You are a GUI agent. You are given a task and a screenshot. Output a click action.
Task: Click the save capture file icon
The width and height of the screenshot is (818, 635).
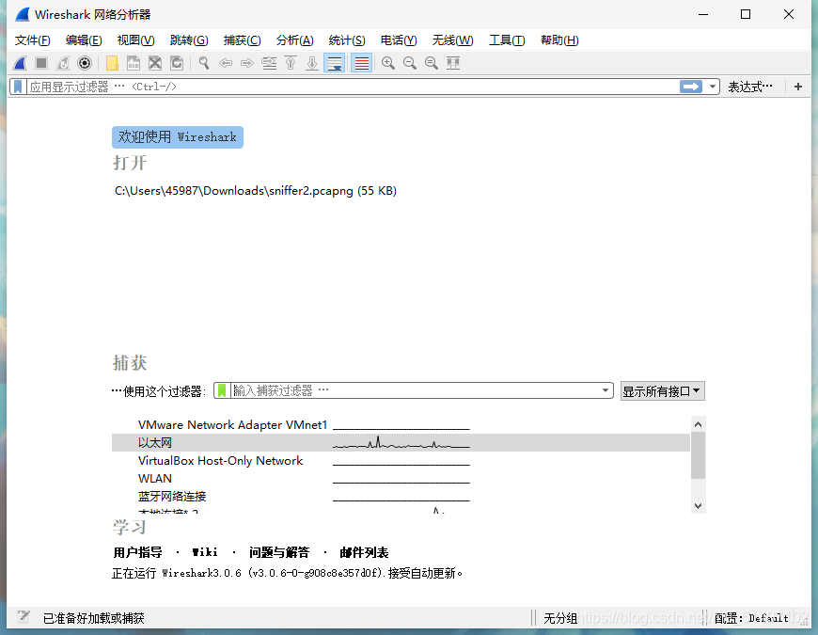point(134,64)
